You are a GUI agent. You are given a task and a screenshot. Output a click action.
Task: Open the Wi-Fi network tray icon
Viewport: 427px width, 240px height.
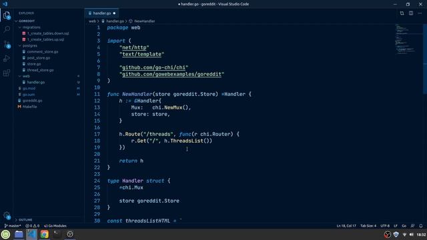(404, 235)
